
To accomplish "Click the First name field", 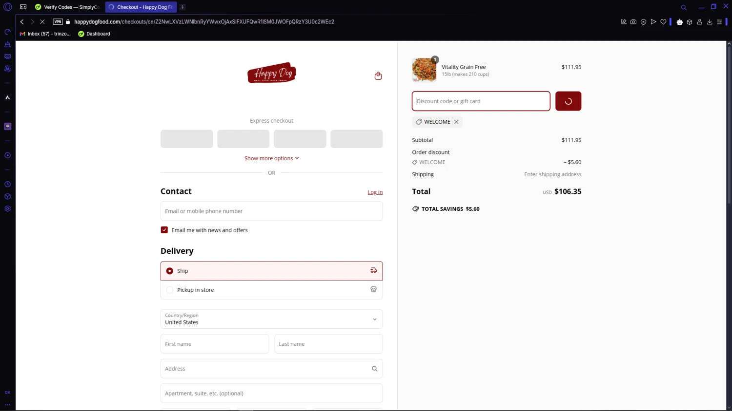I will (215, 344).
